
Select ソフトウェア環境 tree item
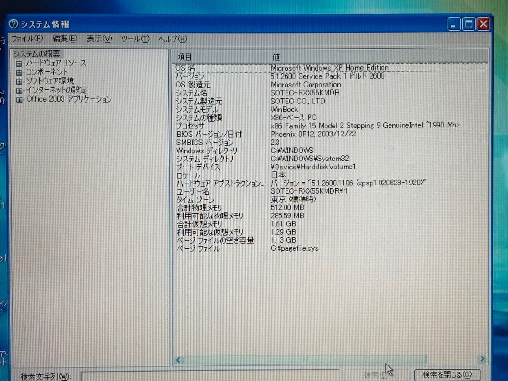(x=50, y=81)
